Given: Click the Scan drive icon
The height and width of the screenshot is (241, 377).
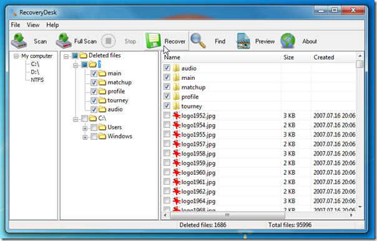Looking at the screenshot, I should [19, 41].
